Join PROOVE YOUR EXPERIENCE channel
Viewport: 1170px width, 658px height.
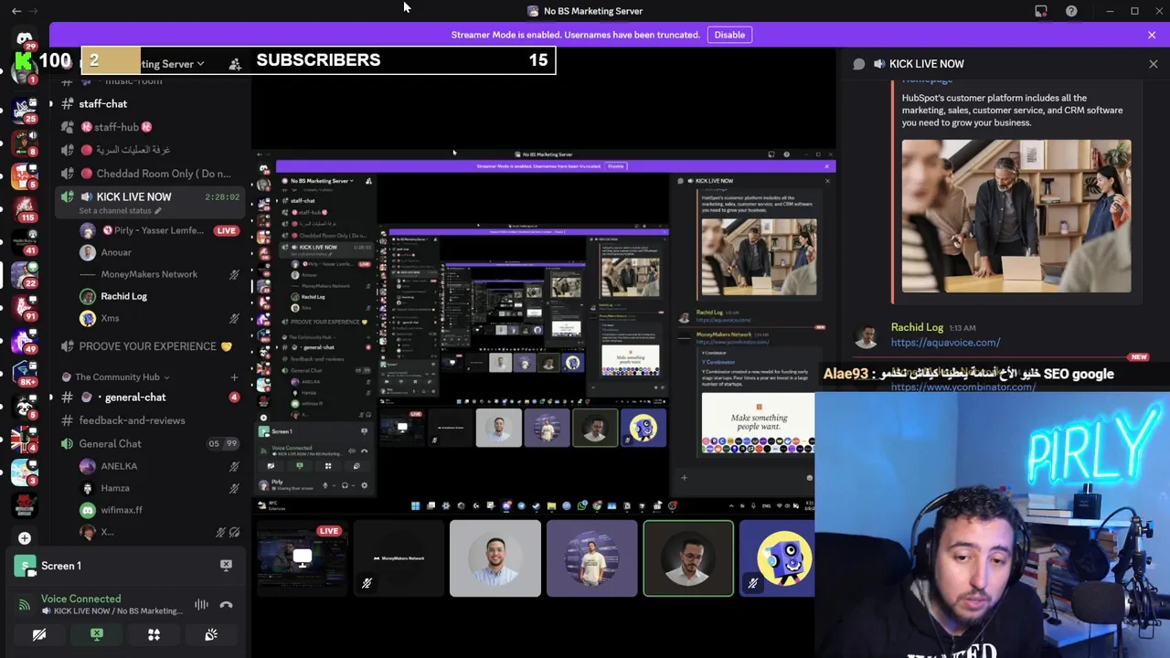point(151,346)
